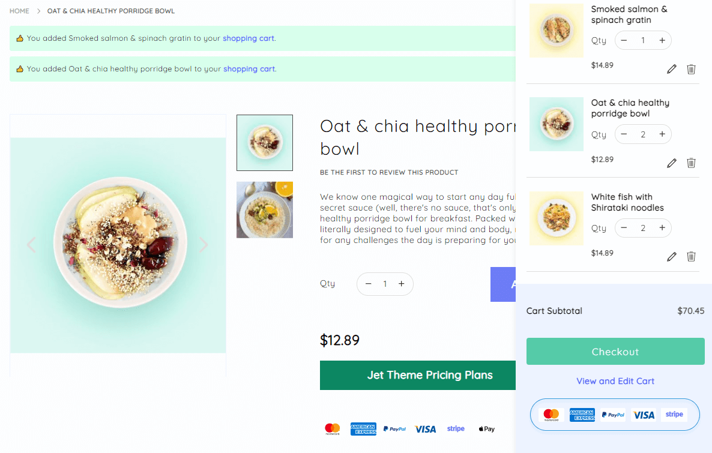Click Be the first to review link
712x453 pixels.
pyautogui.click(x=389, y=173)
